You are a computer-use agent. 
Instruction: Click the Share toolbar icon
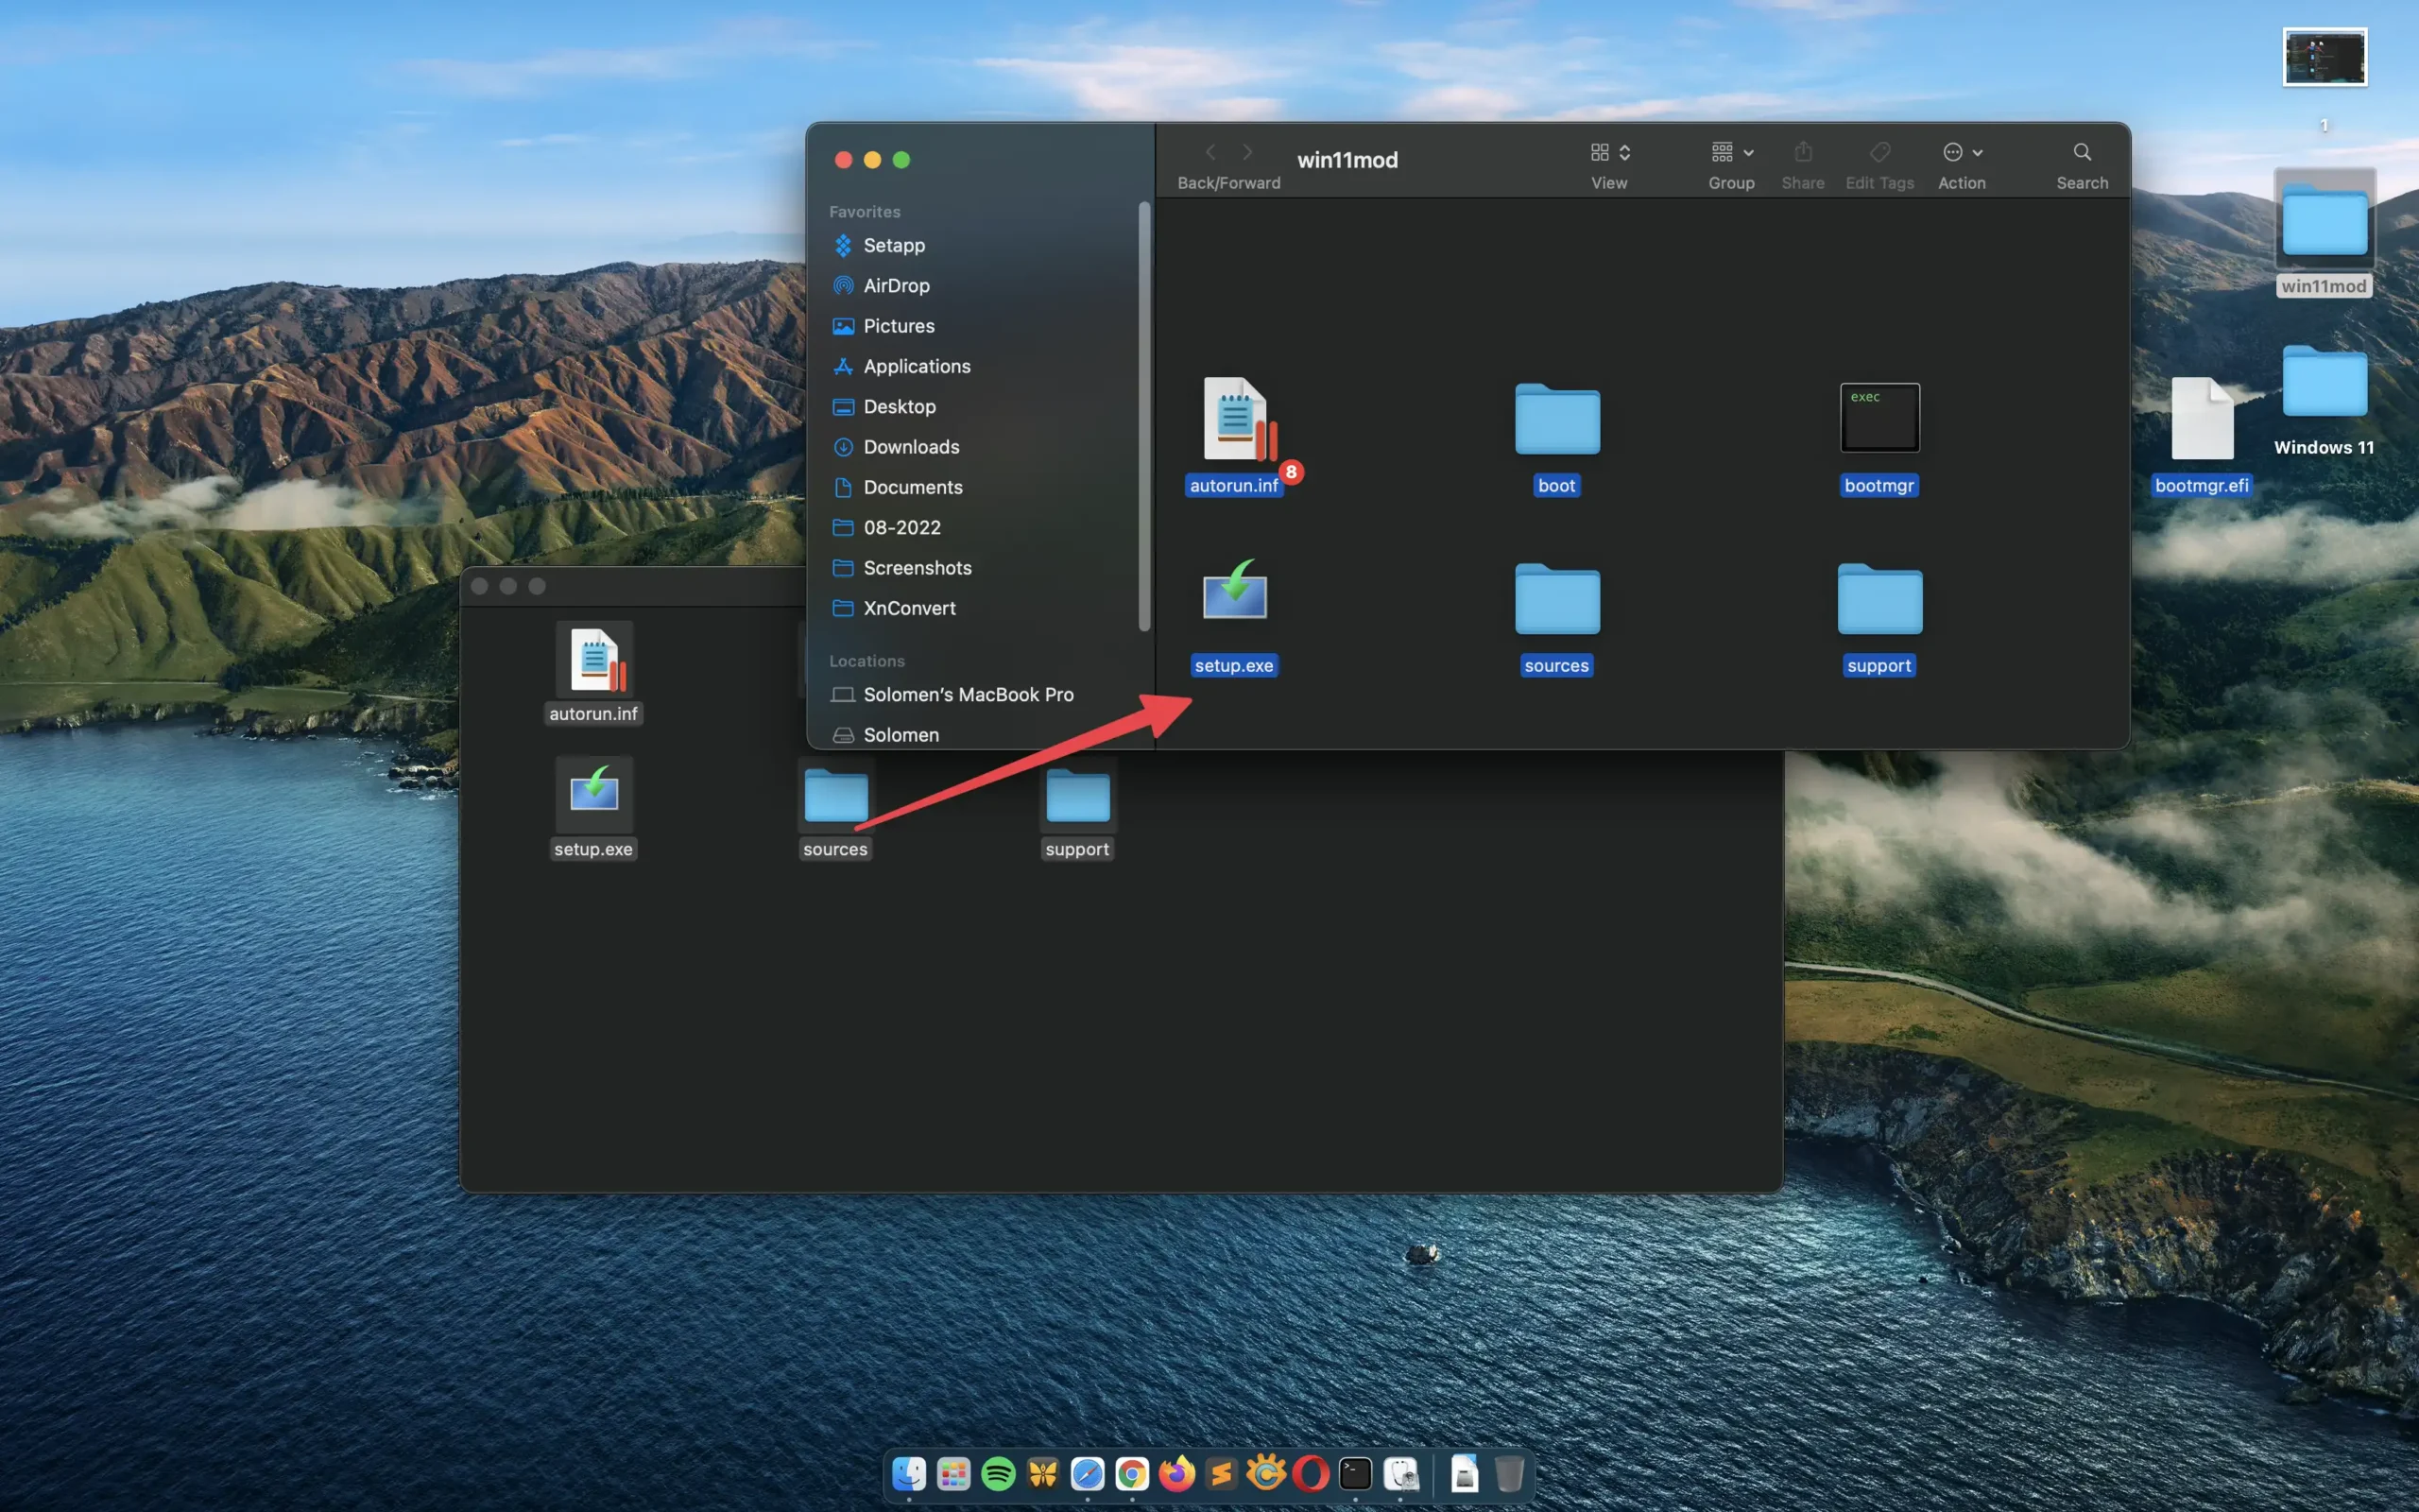pos(1802,152)
